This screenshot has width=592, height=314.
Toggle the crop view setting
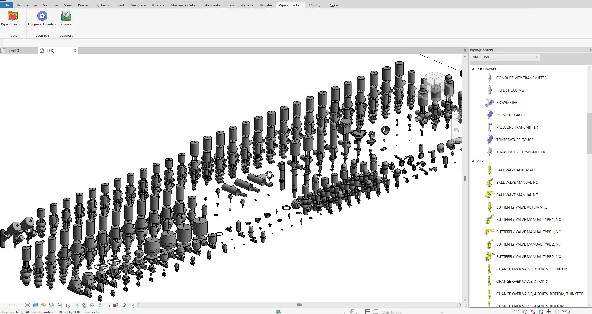[68, 305]
